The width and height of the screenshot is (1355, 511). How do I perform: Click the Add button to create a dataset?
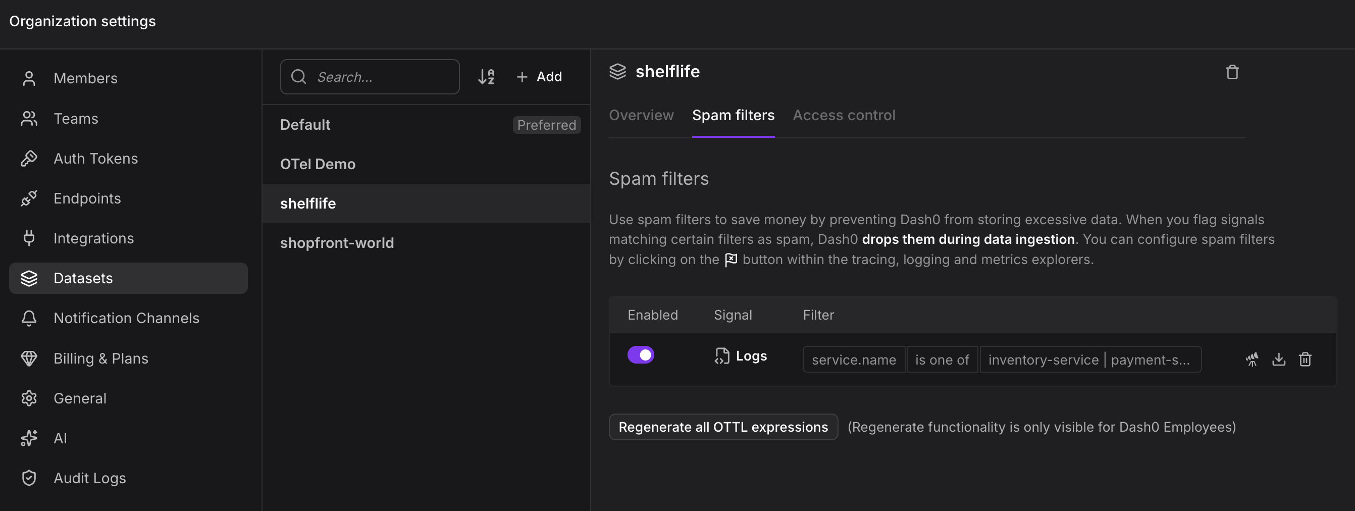pyautogui.click(x=539, y=76)
